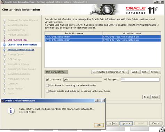Viewport: 165px width, 132px height.
Task: Focus the OS Password field
Action: click(x=140, y=80)
